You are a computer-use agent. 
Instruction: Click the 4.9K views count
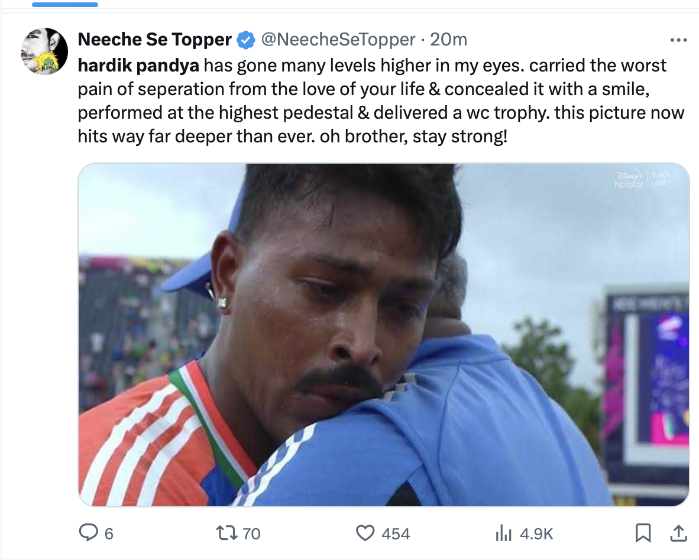(x=536, y=534)
